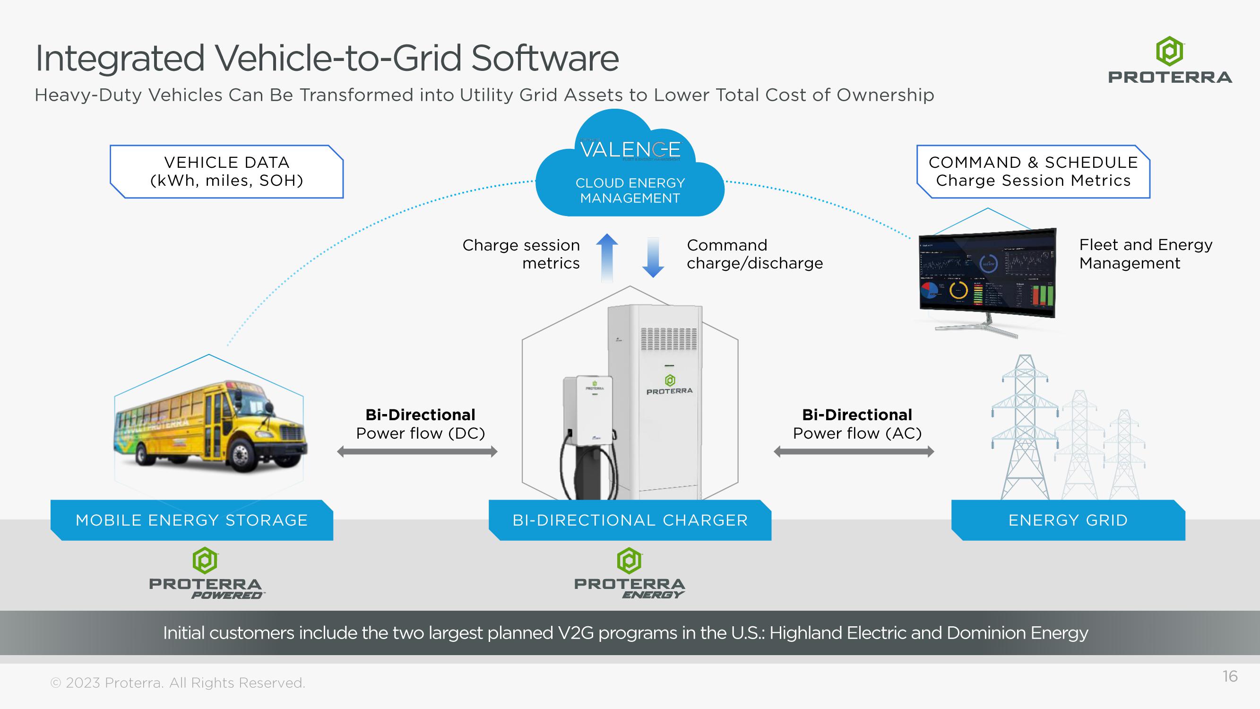Click the ENERGY GRID banner
The width and height of the screenshot is (1260, 709).
[x=1068, y=520]
